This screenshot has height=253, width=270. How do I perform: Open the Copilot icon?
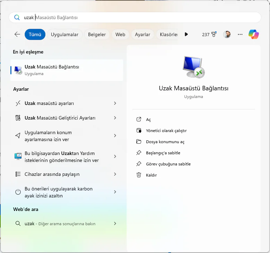click(x=253, y=34)
